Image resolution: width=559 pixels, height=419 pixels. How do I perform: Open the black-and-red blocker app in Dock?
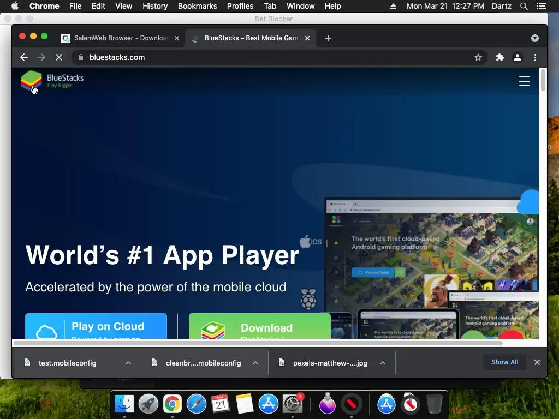(351, 404)
